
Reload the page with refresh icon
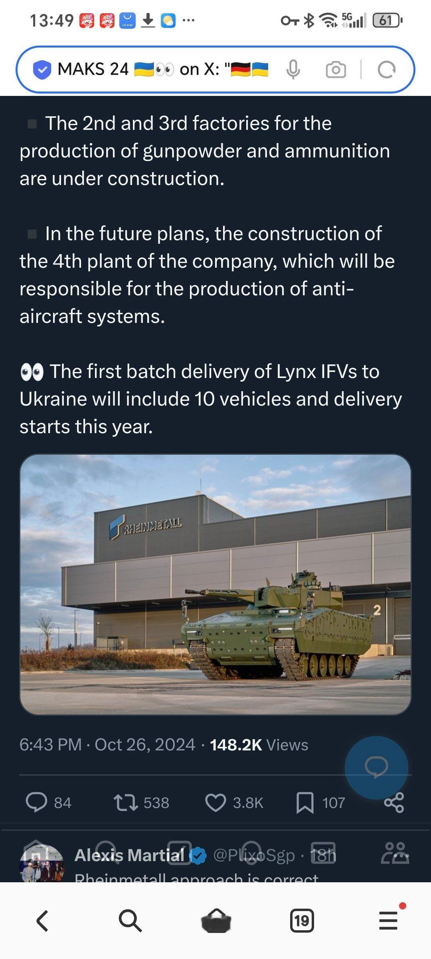tap(386, 70)
